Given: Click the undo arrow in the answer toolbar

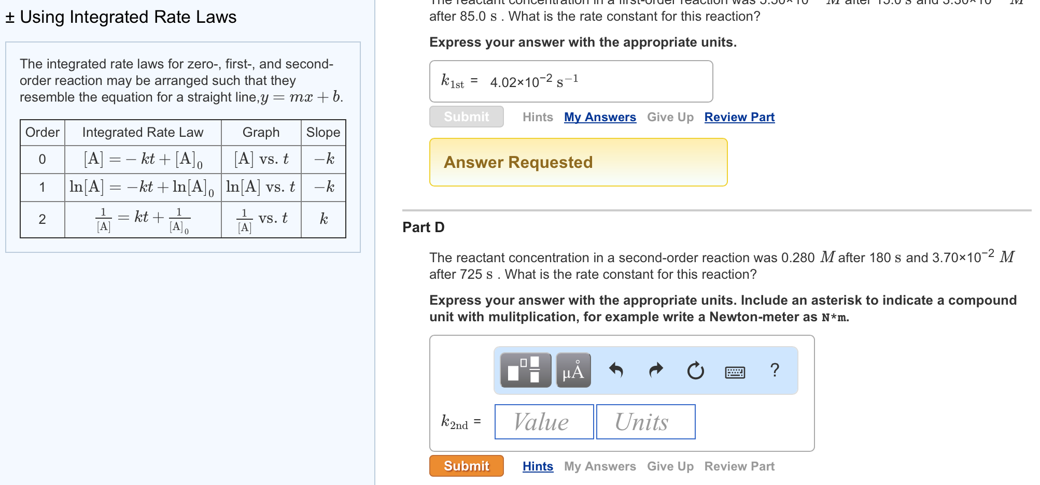Looking at the screenshot, I should tap(617, 370).
